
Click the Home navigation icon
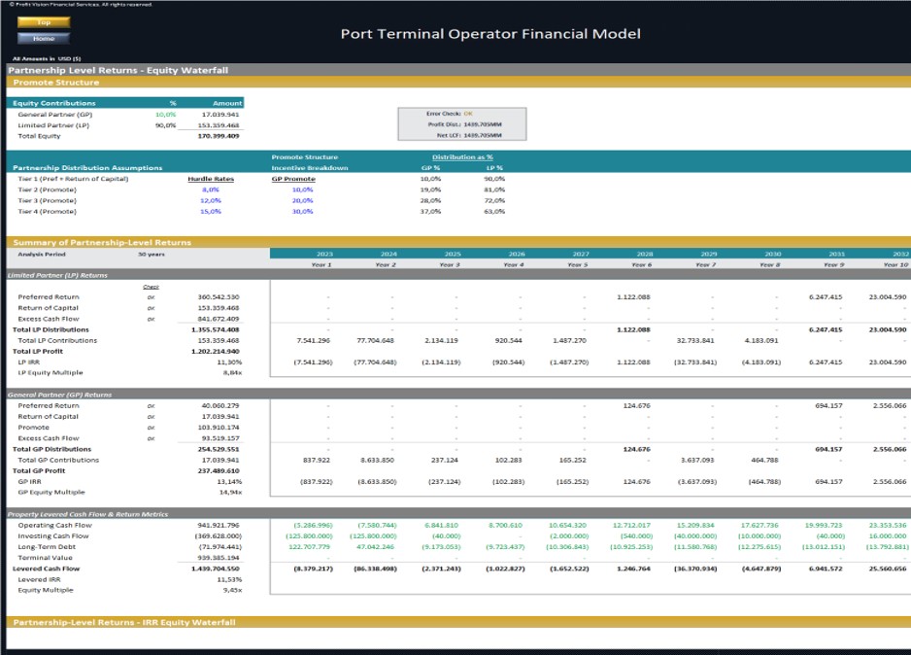point(46,38)
